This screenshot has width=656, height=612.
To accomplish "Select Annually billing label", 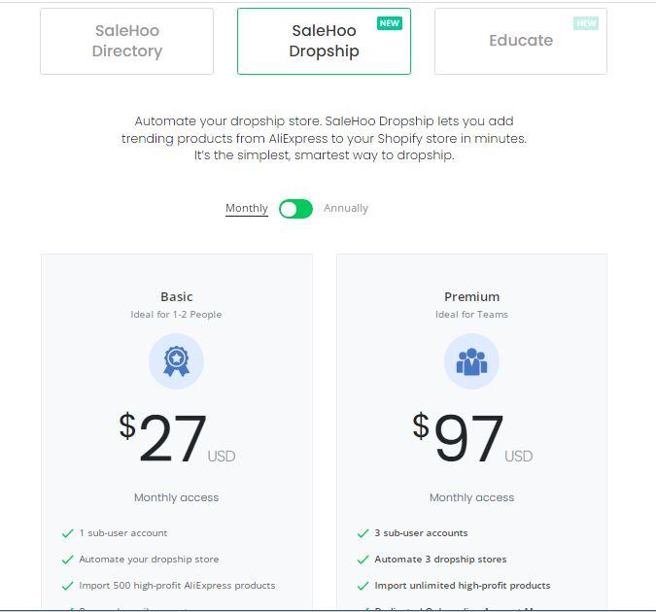I will (x=346, y=208).
